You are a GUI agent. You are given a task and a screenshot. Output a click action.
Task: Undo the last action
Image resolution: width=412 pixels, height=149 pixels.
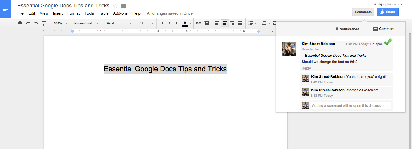(28, 23)
